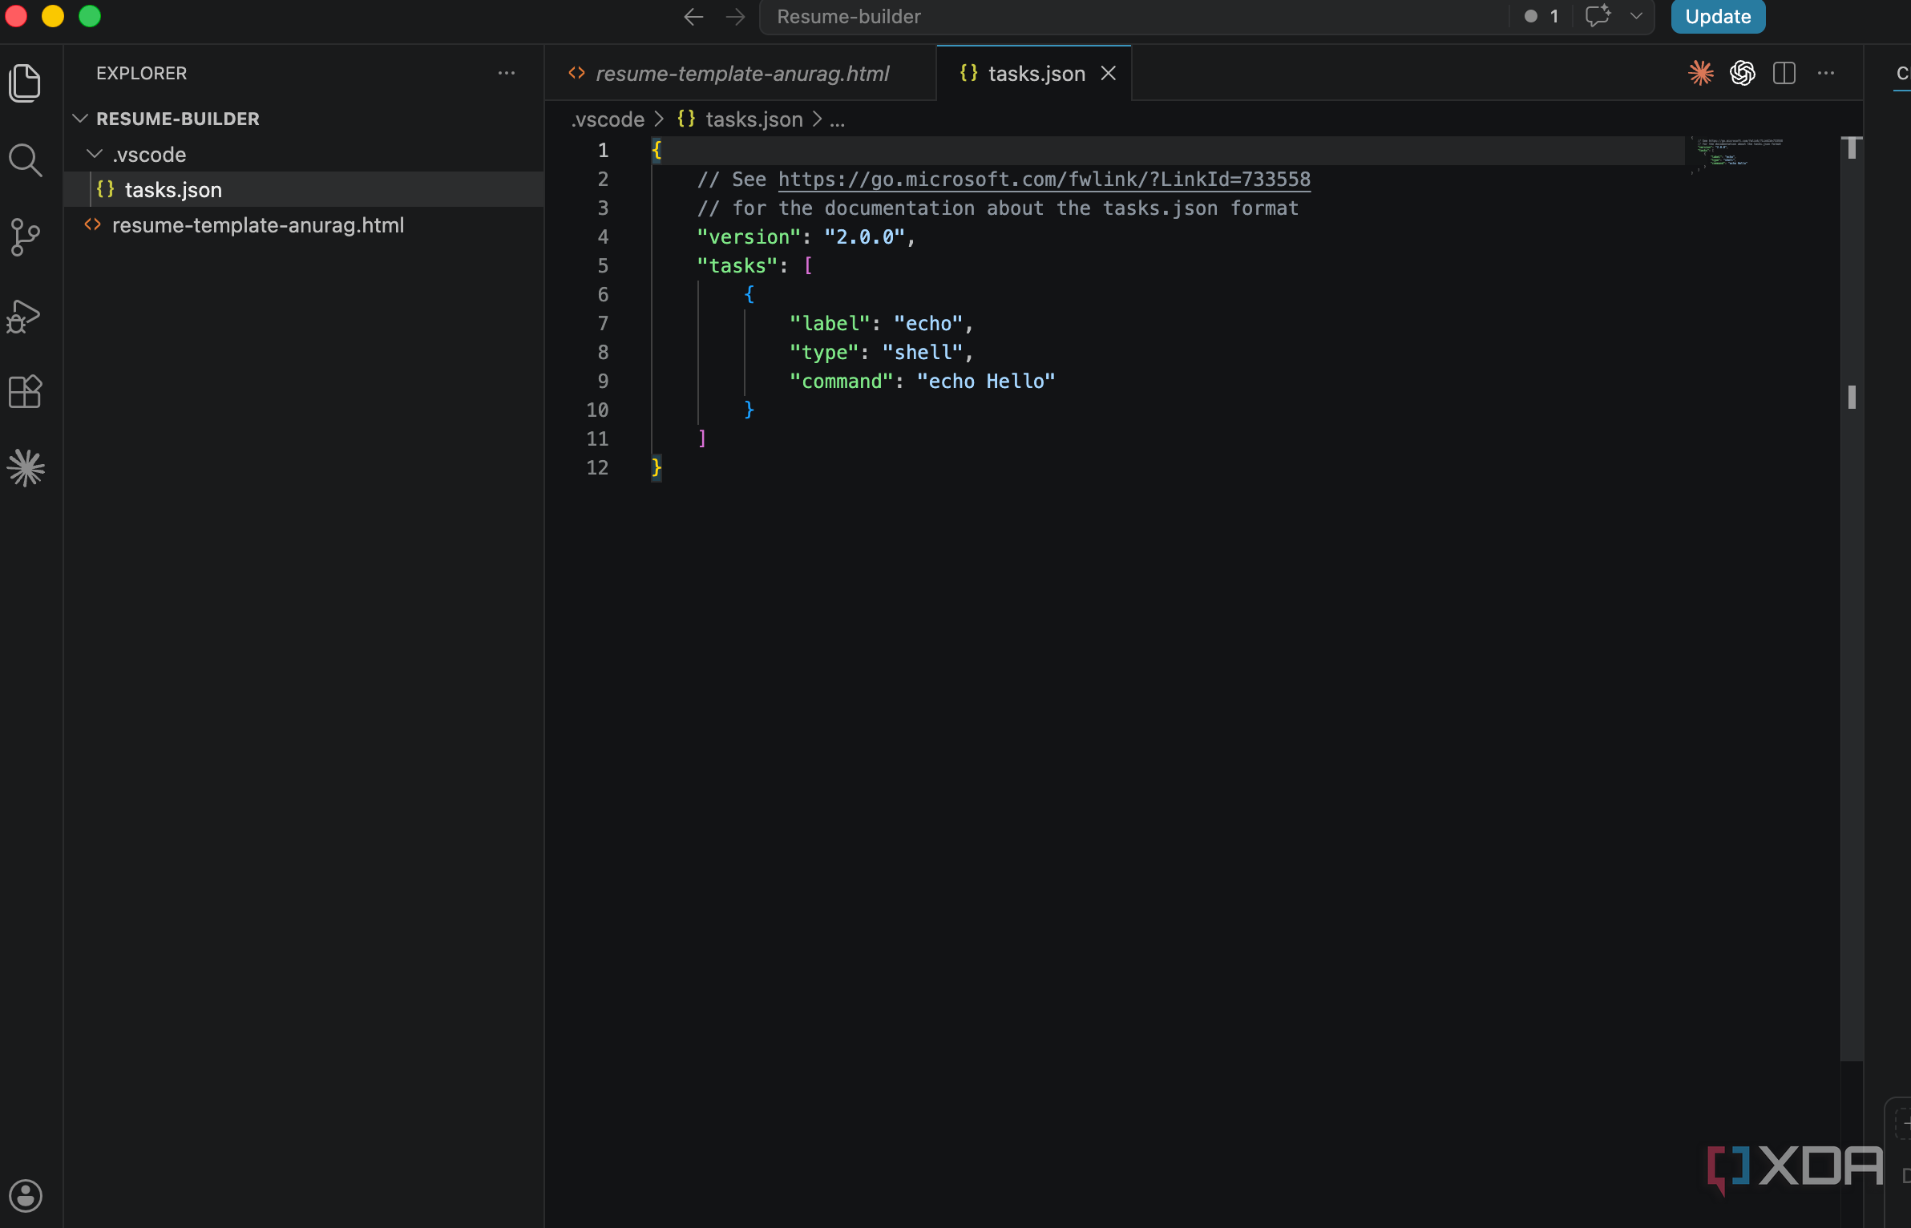Click line number 12 in the gutter
Image resolution: width=1911 pixels, height=1228 pixels.
tap(597, 467)
